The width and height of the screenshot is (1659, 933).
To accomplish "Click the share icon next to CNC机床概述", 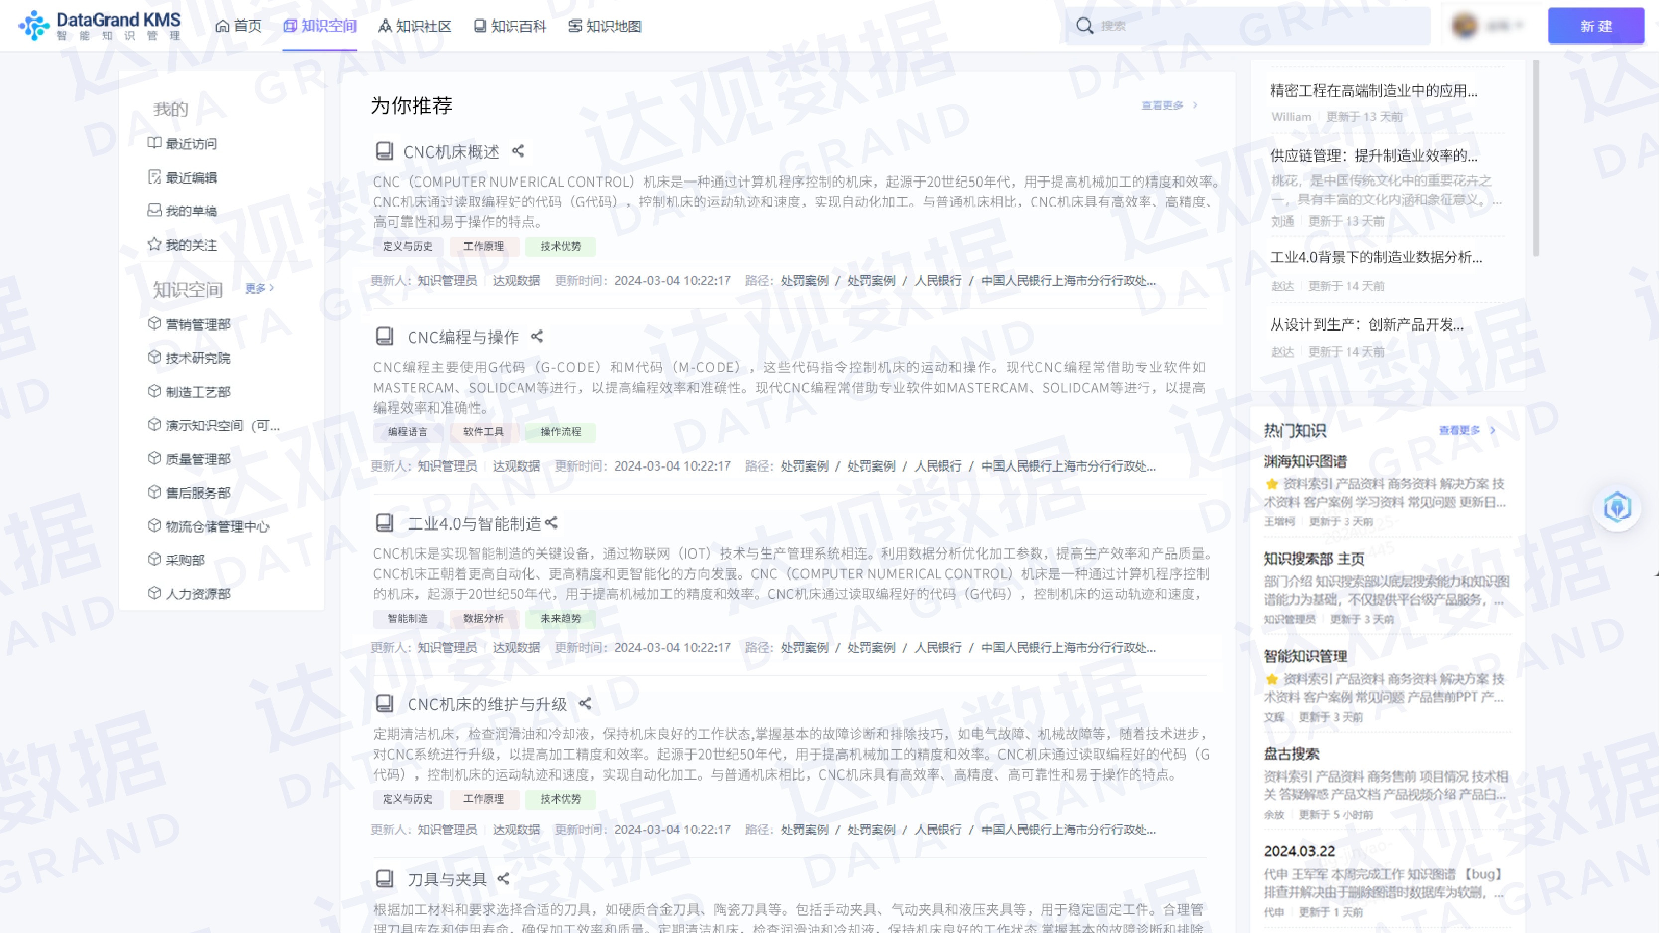I will click(519, 152).
